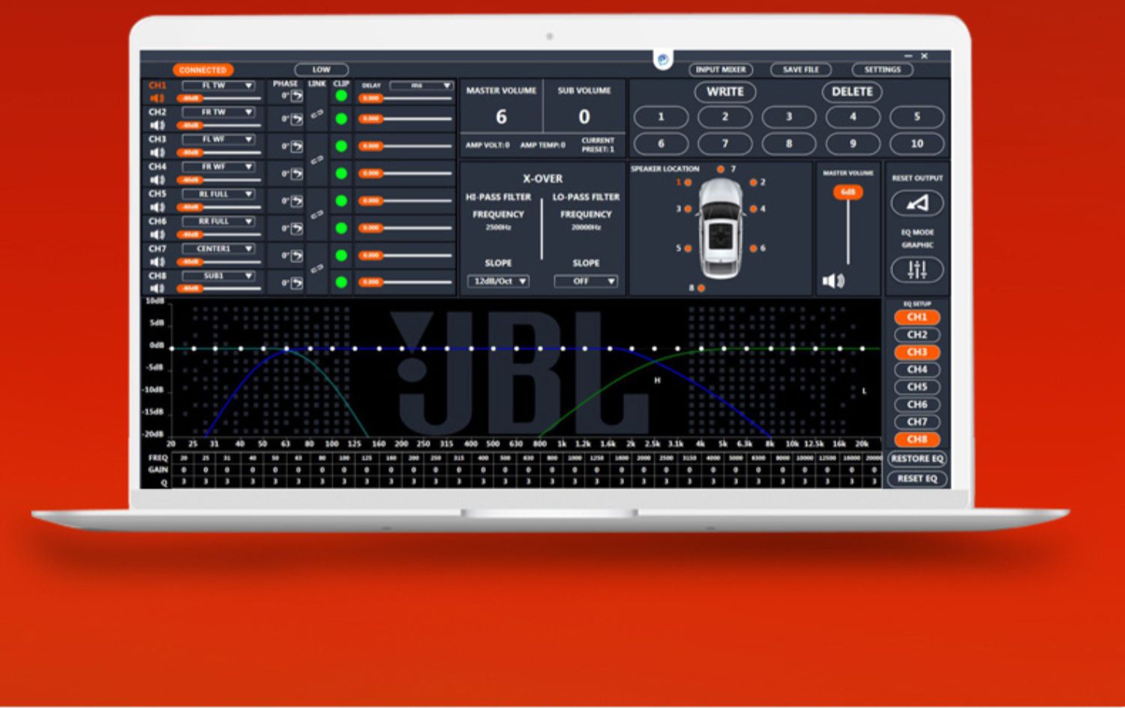Open the CH8 SUB1 speaker dropdown
1125x708 pixels.
click(x=219, y=276)
